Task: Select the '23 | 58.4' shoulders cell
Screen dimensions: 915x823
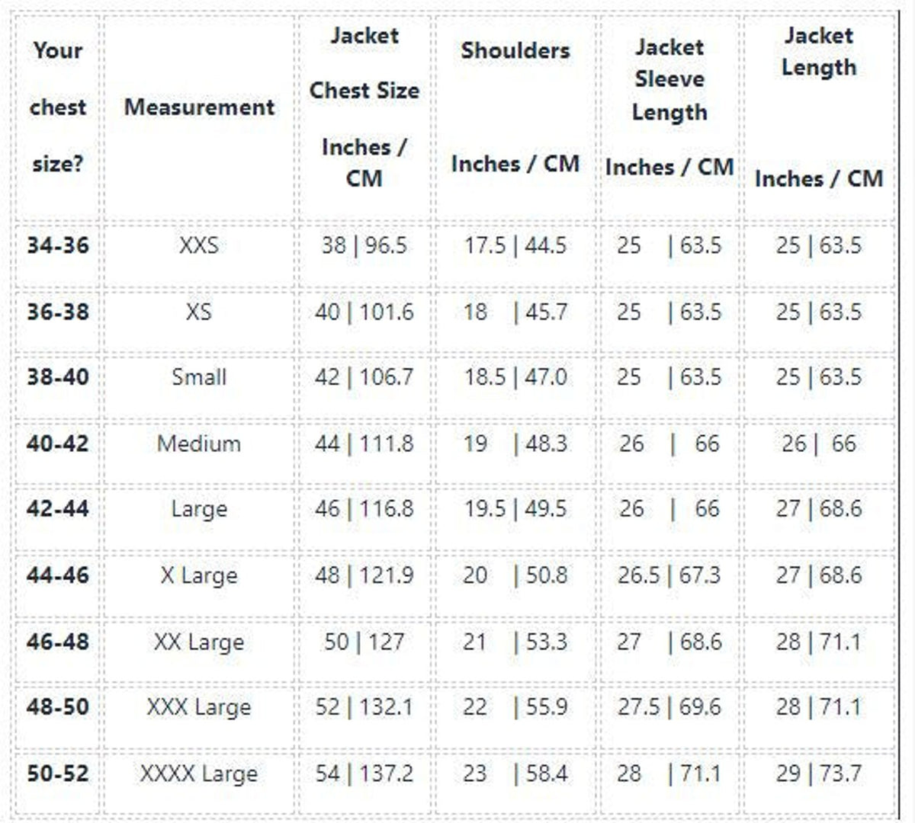Action: pos(515,773)
